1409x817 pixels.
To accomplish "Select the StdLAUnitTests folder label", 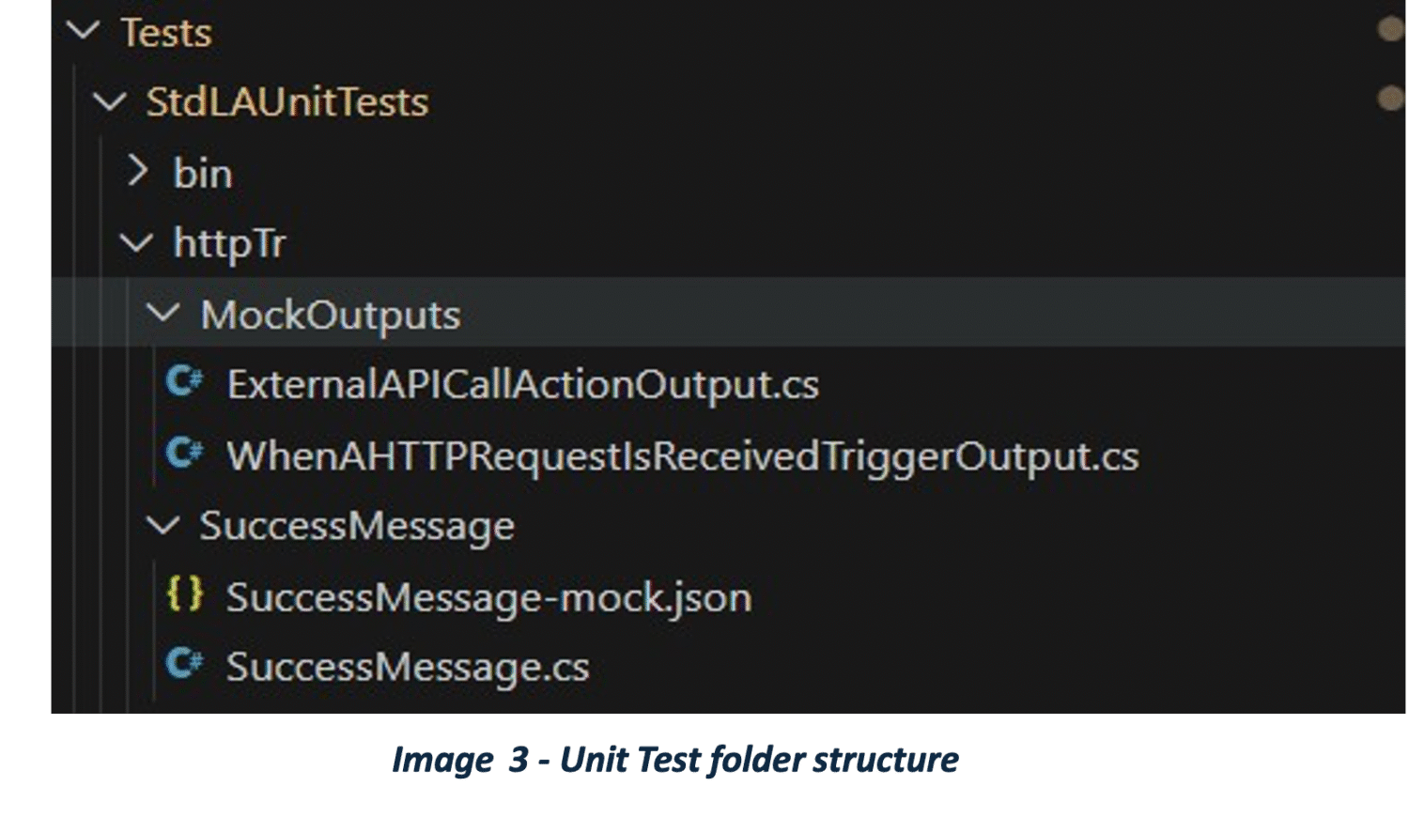I will point(287,101).
